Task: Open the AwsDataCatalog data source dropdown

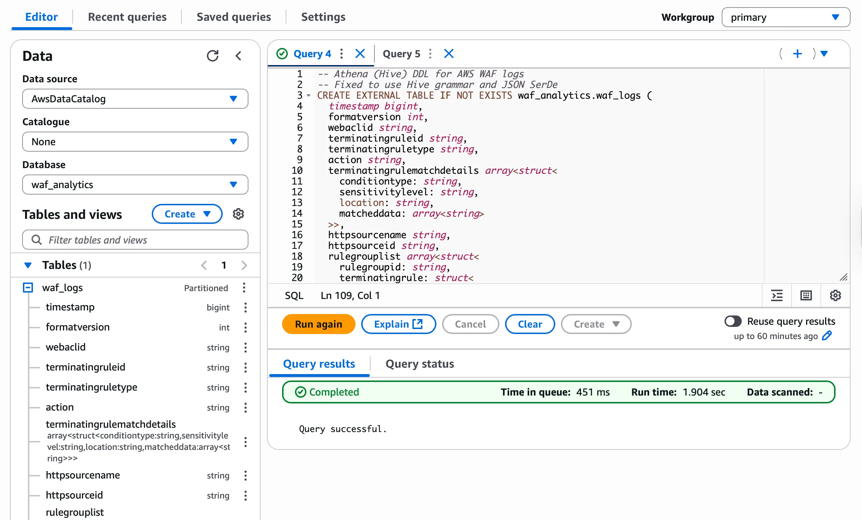Action: tap(135, 99)
